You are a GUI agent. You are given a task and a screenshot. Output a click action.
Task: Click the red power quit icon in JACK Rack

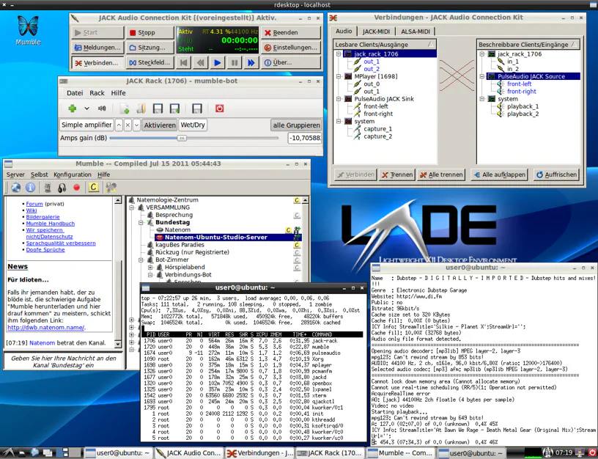coord(219,109)
